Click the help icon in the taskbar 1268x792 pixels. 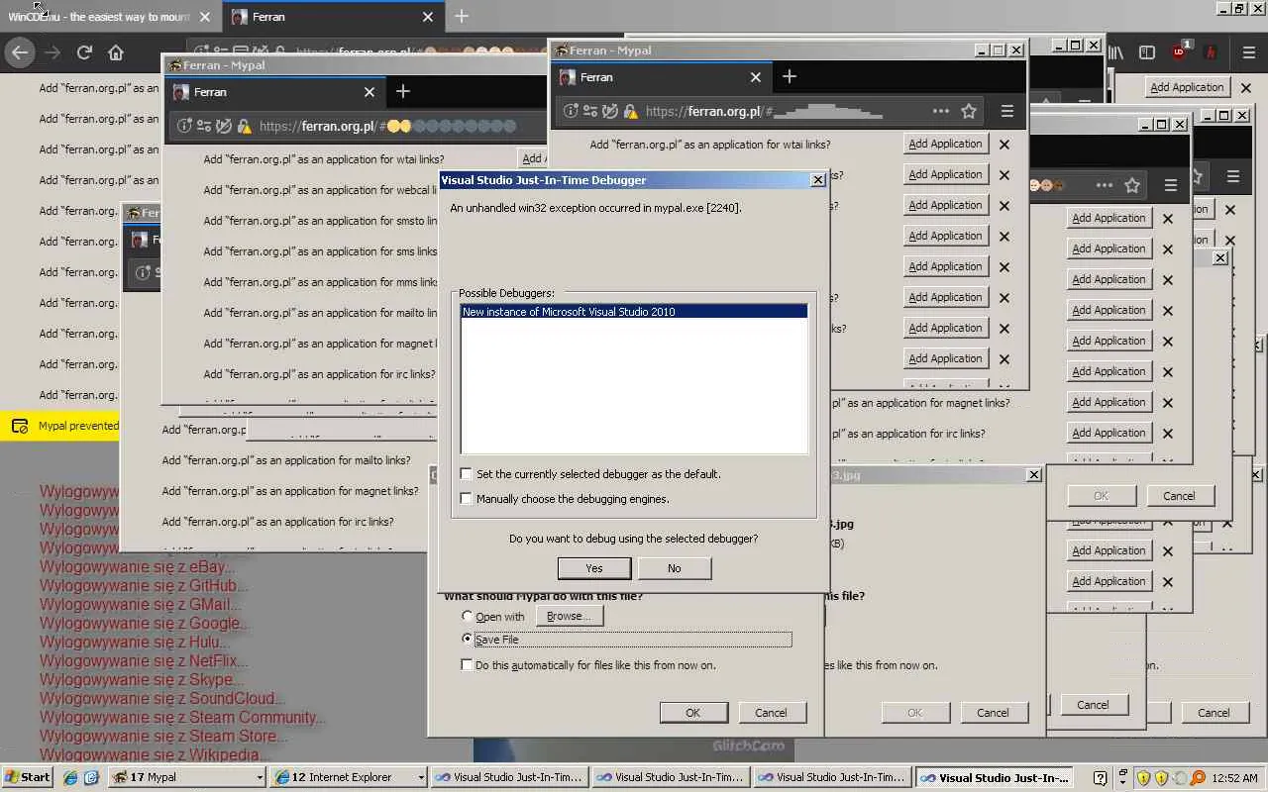1100,778
